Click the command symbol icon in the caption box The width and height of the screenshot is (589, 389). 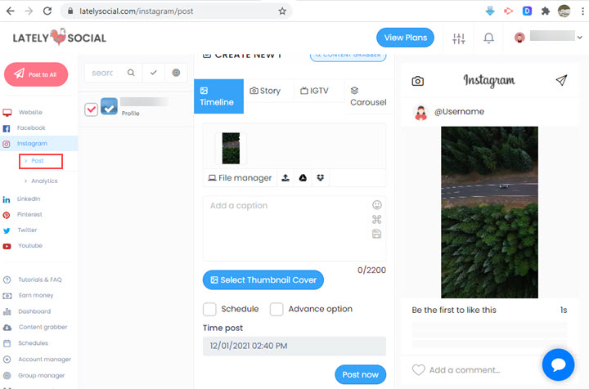pyautogui.click(x=377, y=220)
